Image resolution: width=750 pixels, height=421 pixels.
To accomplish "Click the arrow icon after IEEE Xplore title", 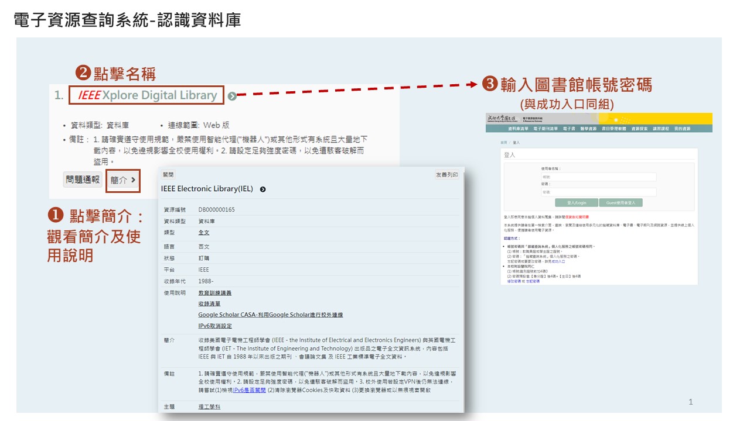I will (x=232, y=96).
